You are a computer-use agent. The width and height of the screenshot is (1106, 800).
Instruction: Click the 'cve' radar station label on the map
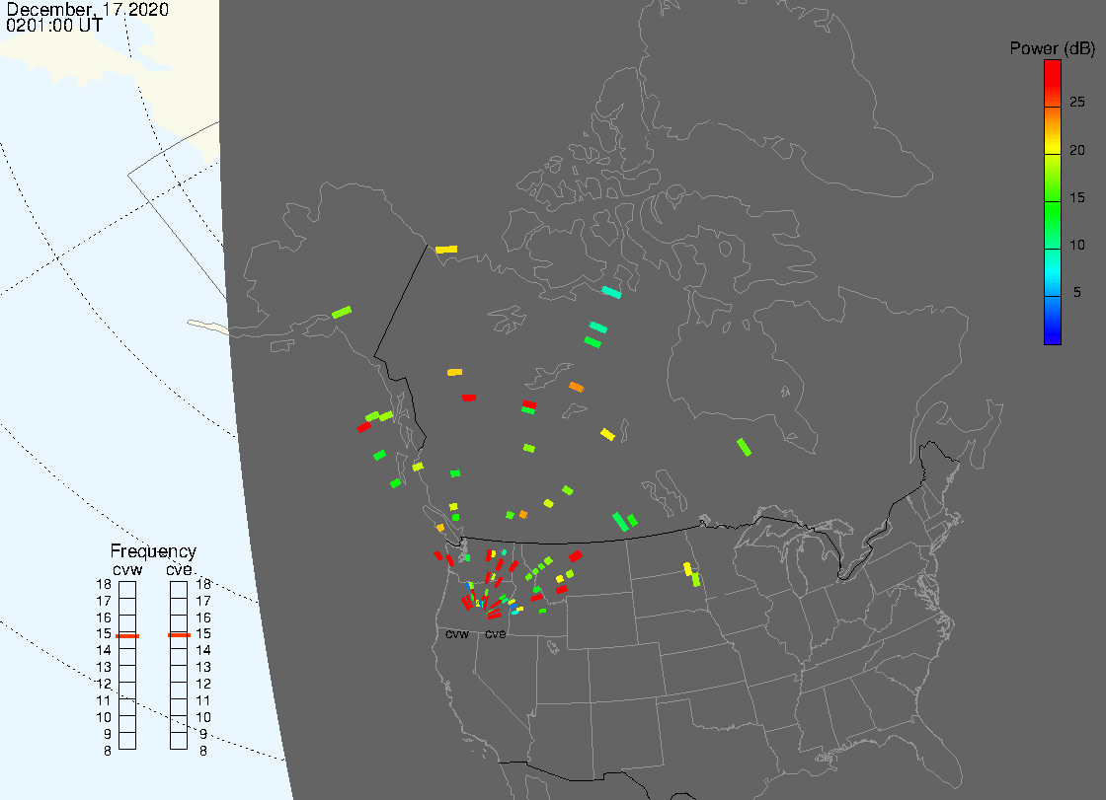tap(495, 634)
